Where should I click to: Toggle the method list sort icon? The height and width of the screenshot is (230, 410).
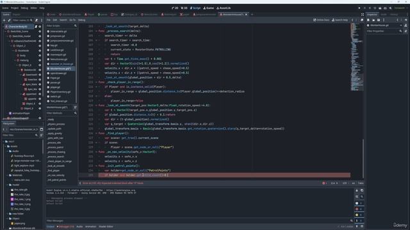[76, 107]
